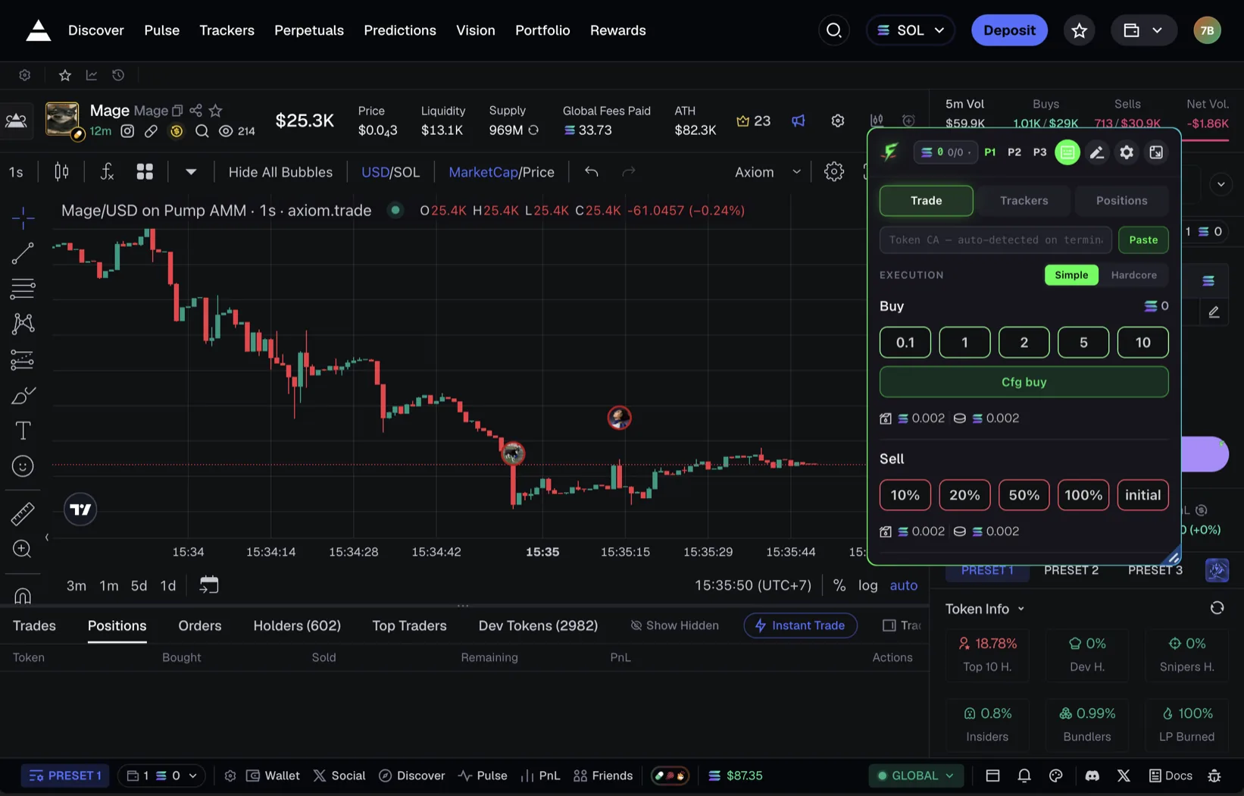Toggle the MarketCap/Price display switch
Screen dimensions: 1244x796
[502, 172]
